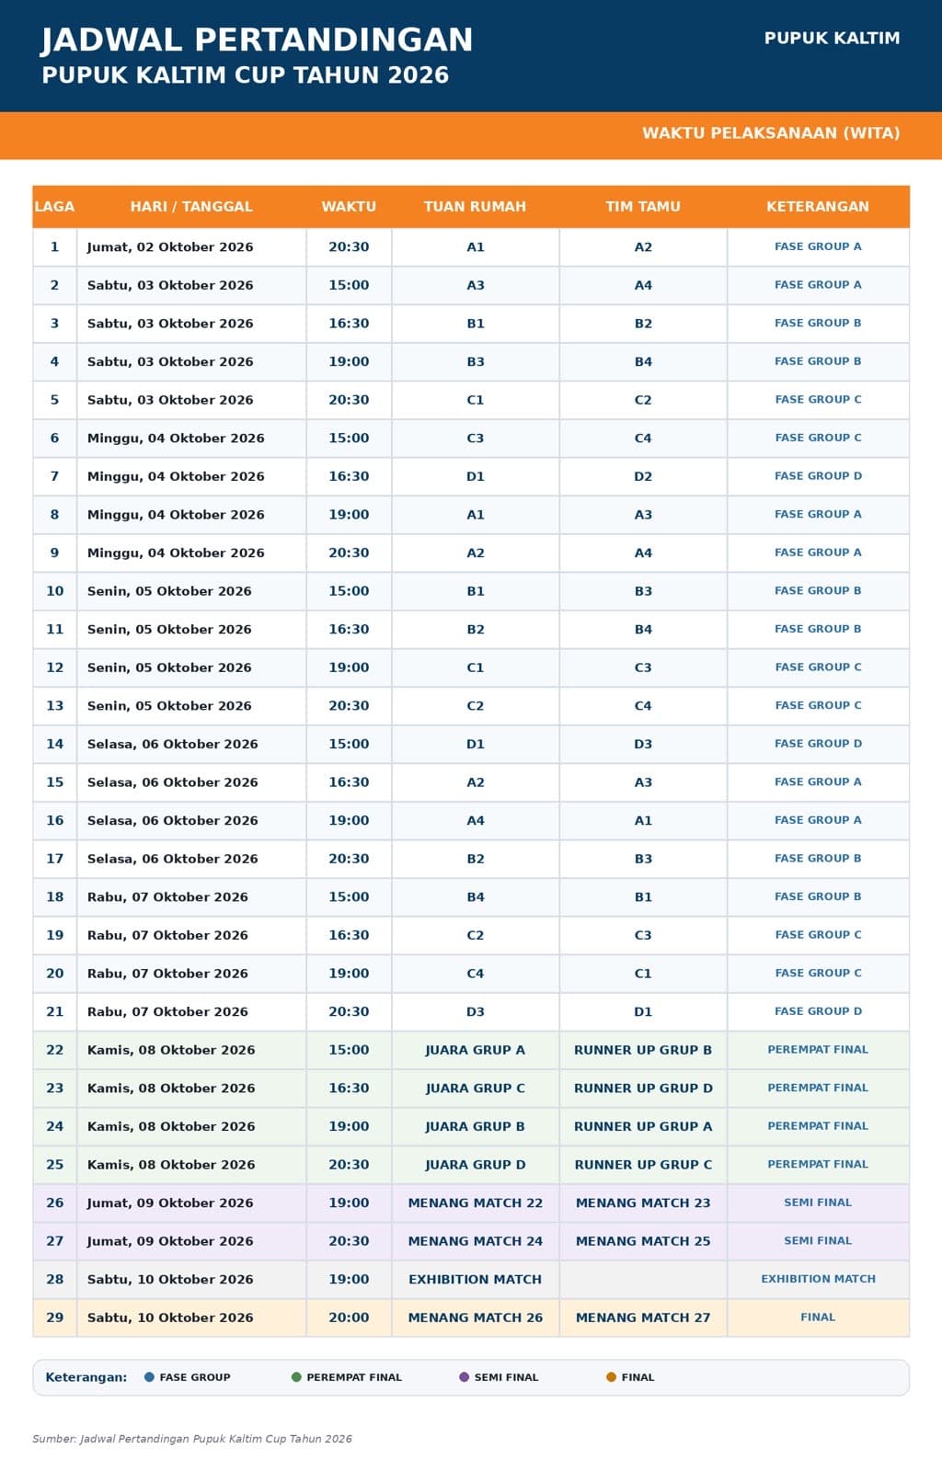Select the date Jumat, 02 Oktober 2026
Image resolution: width=942 pixels, height=1471 pixels.
click(170, 247)
